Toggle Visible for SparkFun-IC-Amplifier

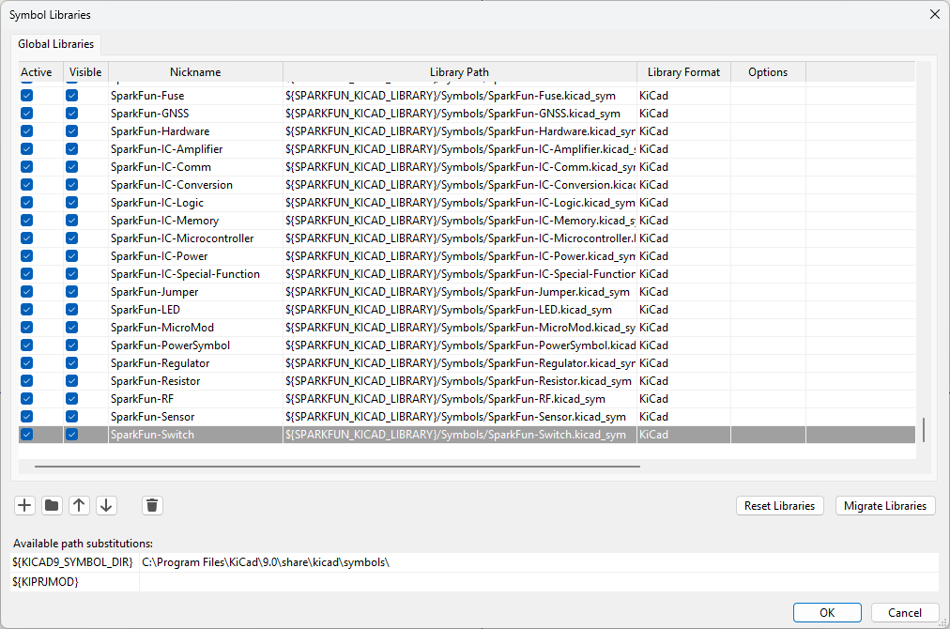(x=71, y=149)
